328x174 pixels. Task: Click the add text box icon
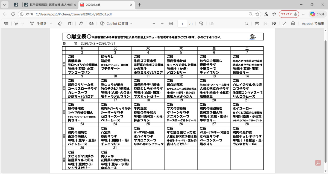(x=70, y=24)
